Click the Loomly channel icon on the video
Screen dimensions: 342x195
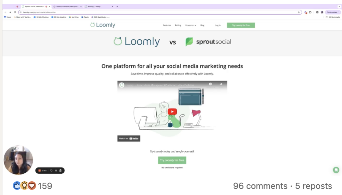(122, 85)
